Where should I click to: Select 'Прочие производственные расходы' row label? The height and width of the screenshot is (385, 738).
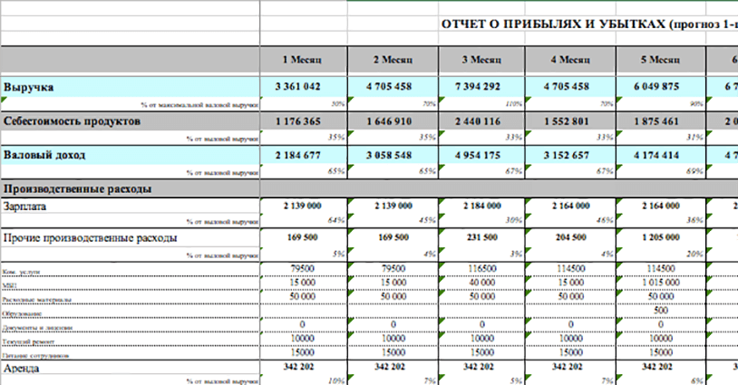point(90,238)
